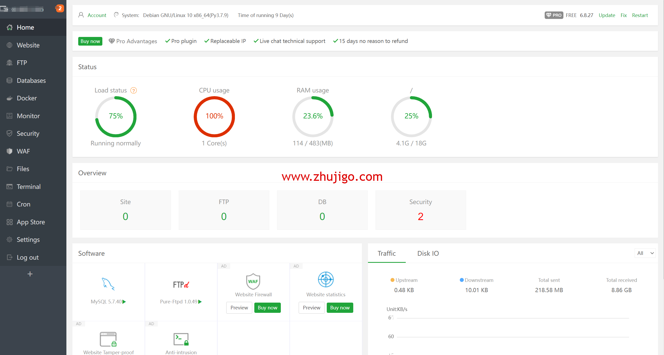Screen dimensions: 664x355
Task: Open the Docker page
Action: 33,98
